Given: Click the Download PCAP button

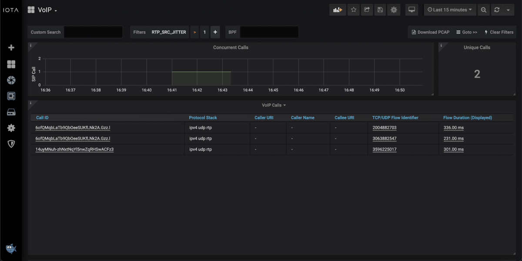Looking at the screenshot, I should click(x=430, y=32).
